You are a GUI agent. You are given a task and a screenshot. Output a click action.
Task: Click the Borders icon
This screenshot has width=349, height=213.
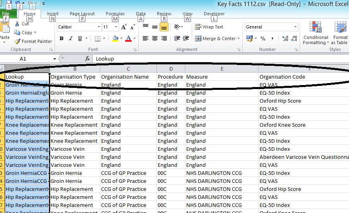(97, 39)
